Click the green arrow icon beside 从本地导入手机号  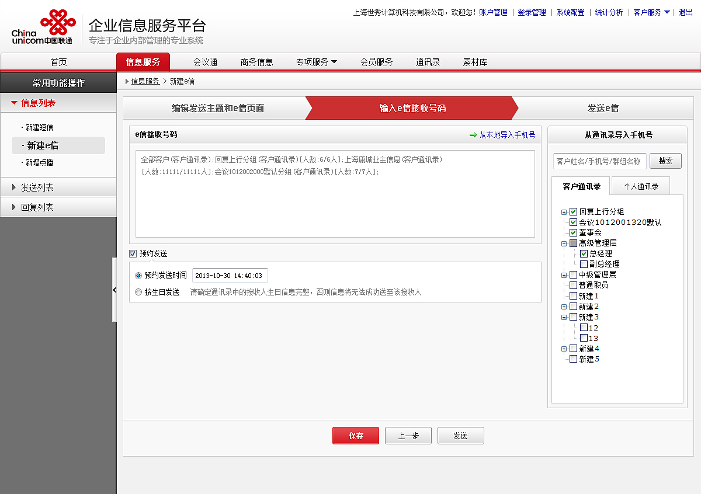pos(473,135)
